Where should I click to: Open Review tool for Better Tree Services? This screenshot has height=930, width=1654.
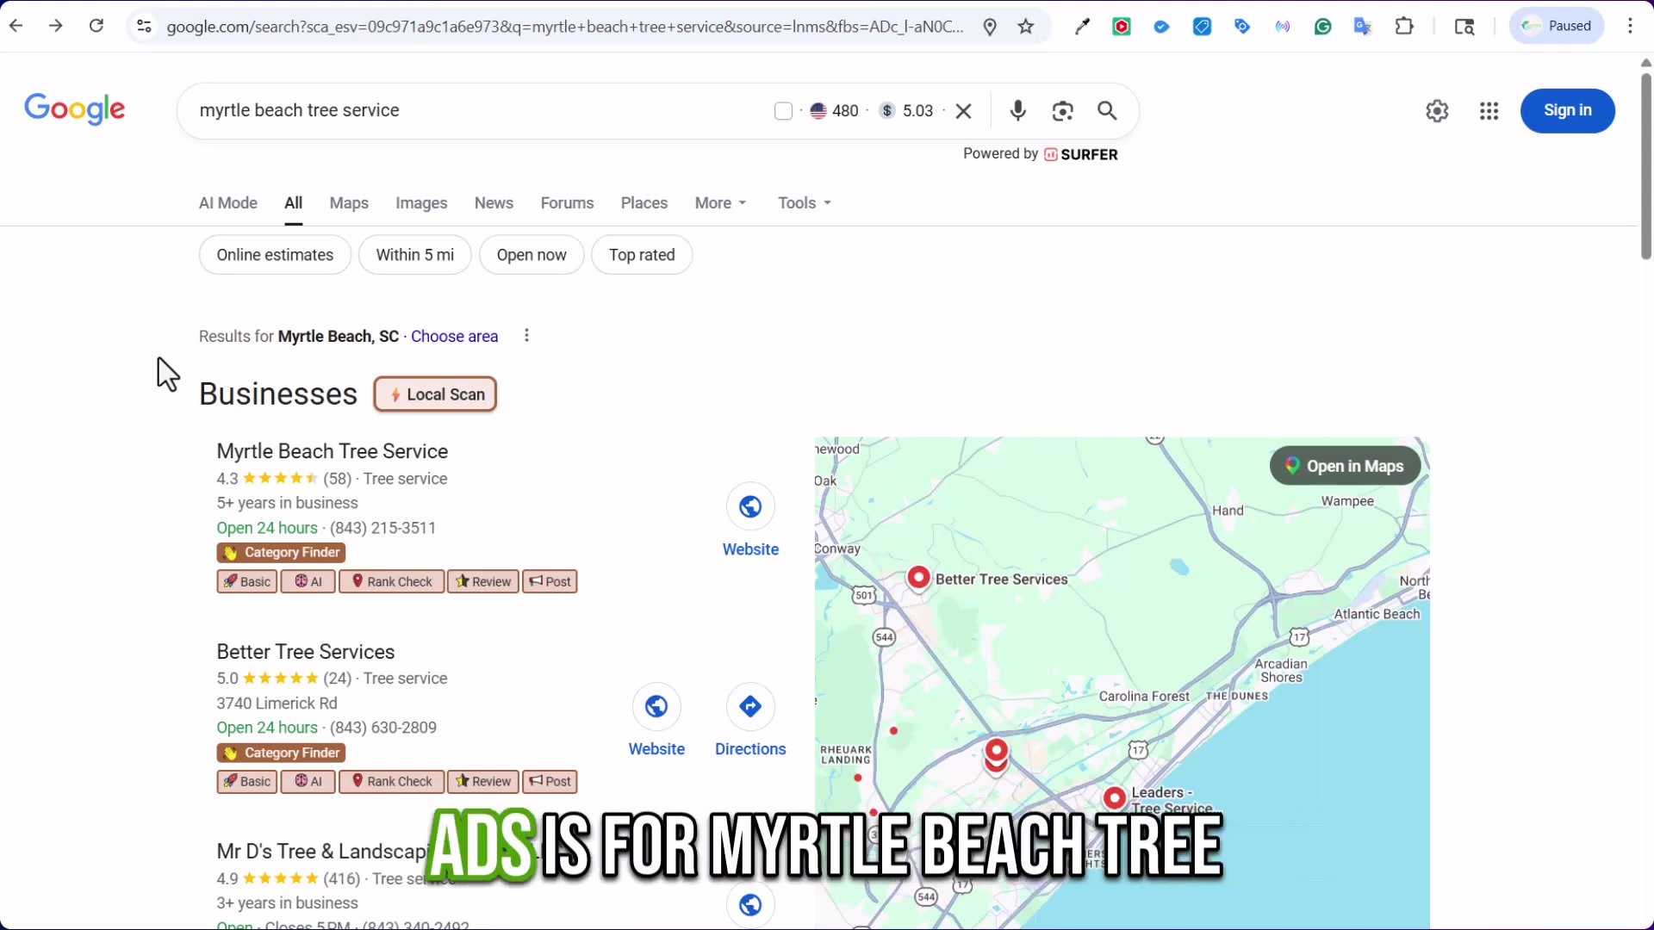coord(483,782)
